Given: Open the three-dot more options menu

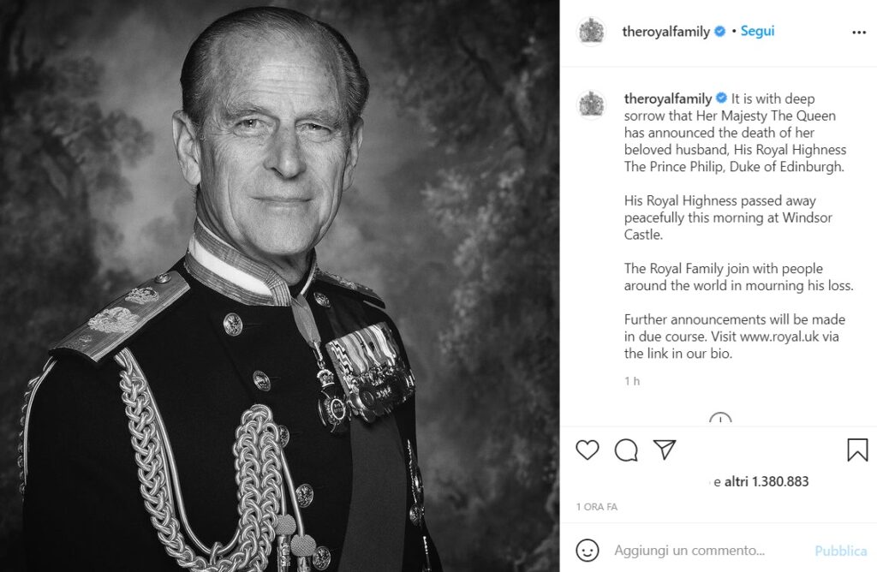Looking at the screenshot, I should point(859,33).
